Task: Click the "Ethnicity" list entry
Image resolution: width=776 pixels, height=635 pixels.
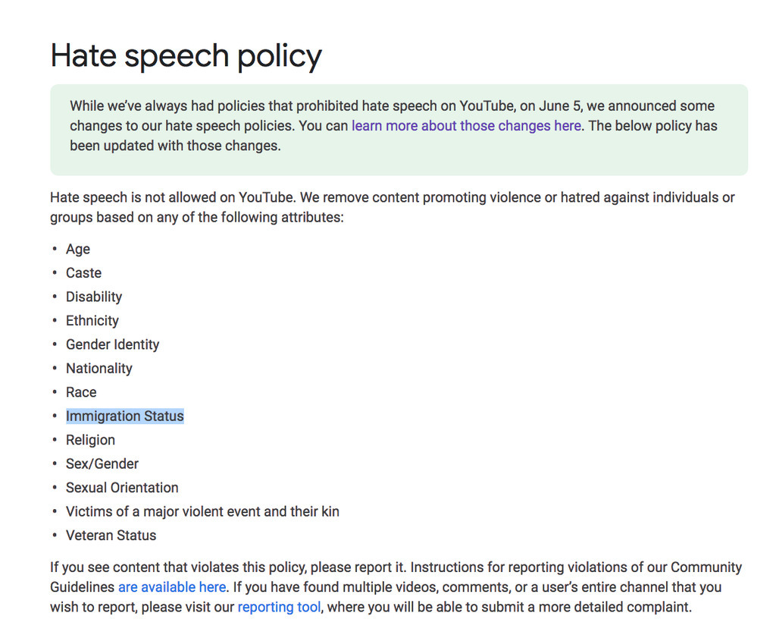Action: [x=92, y=321]
